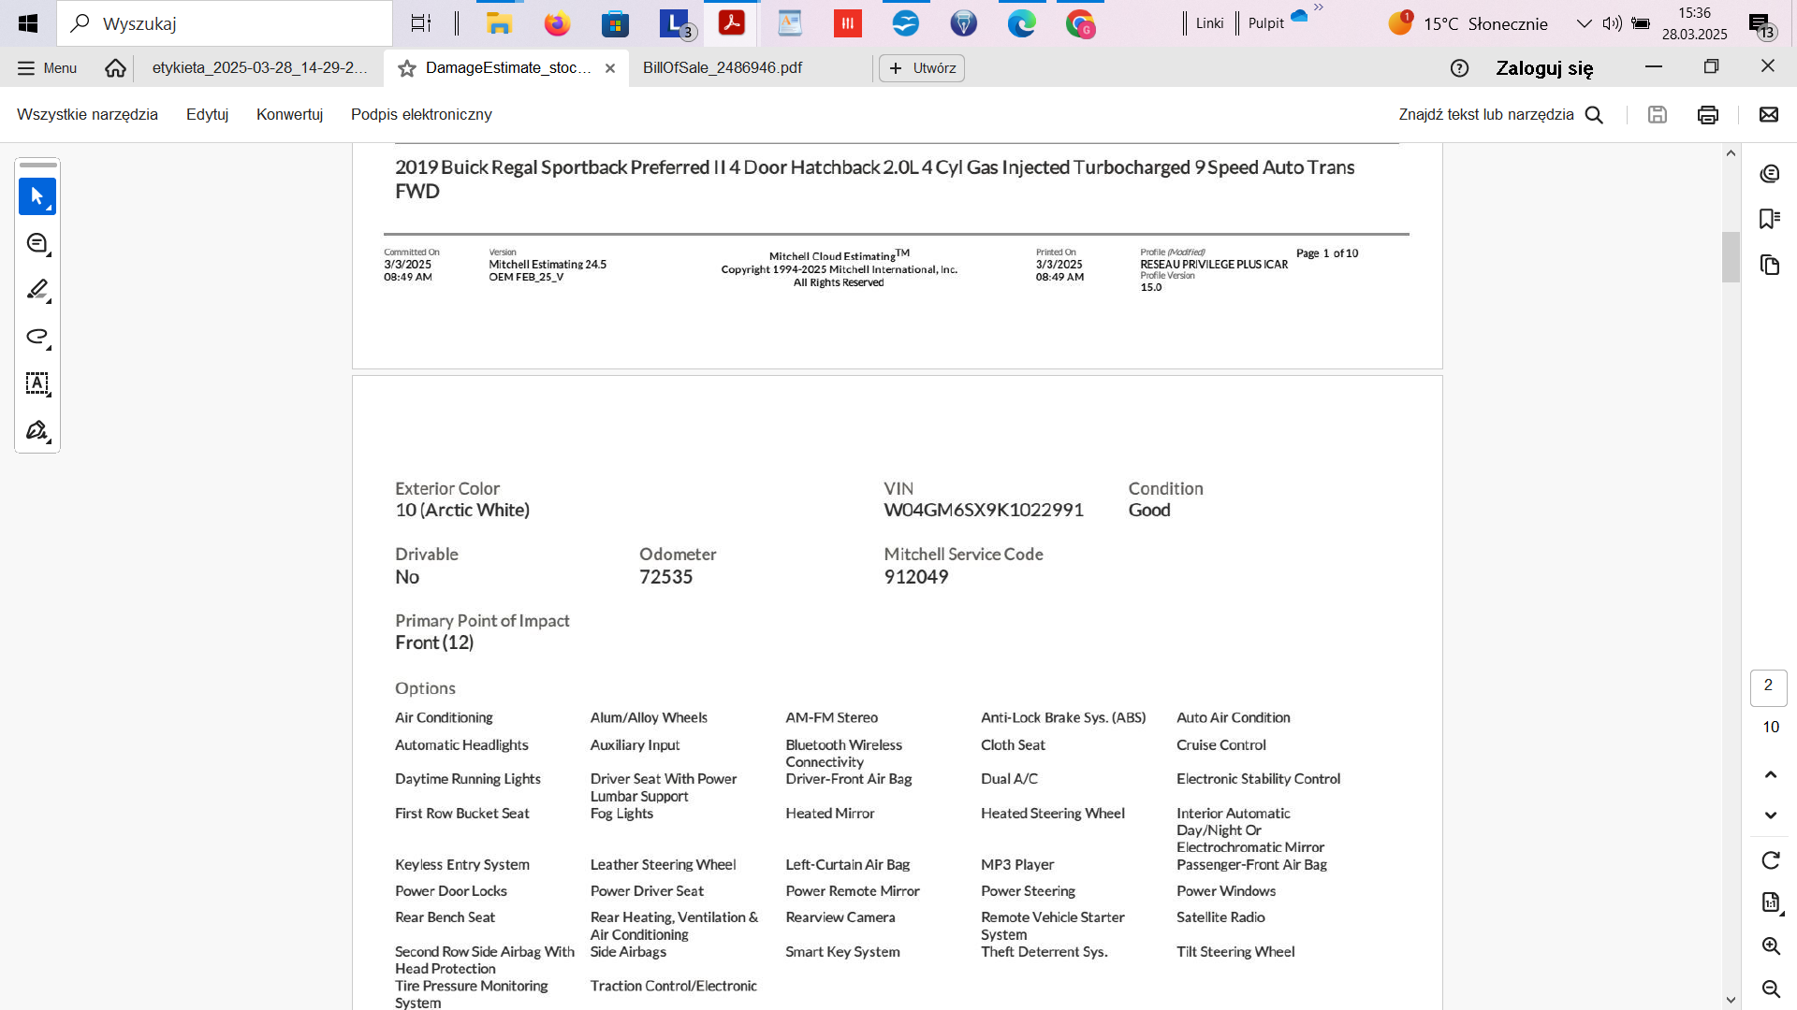Open the fill and sign pen tool
The width and height of the screenshot is (1797, 1010).
coord(37,430)
